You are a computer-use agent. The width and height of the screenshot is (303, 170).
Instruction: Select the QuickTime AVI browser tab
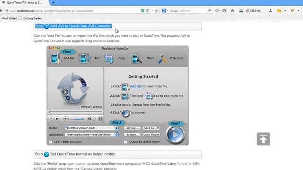pyautogui.click(x=24, y=3)
